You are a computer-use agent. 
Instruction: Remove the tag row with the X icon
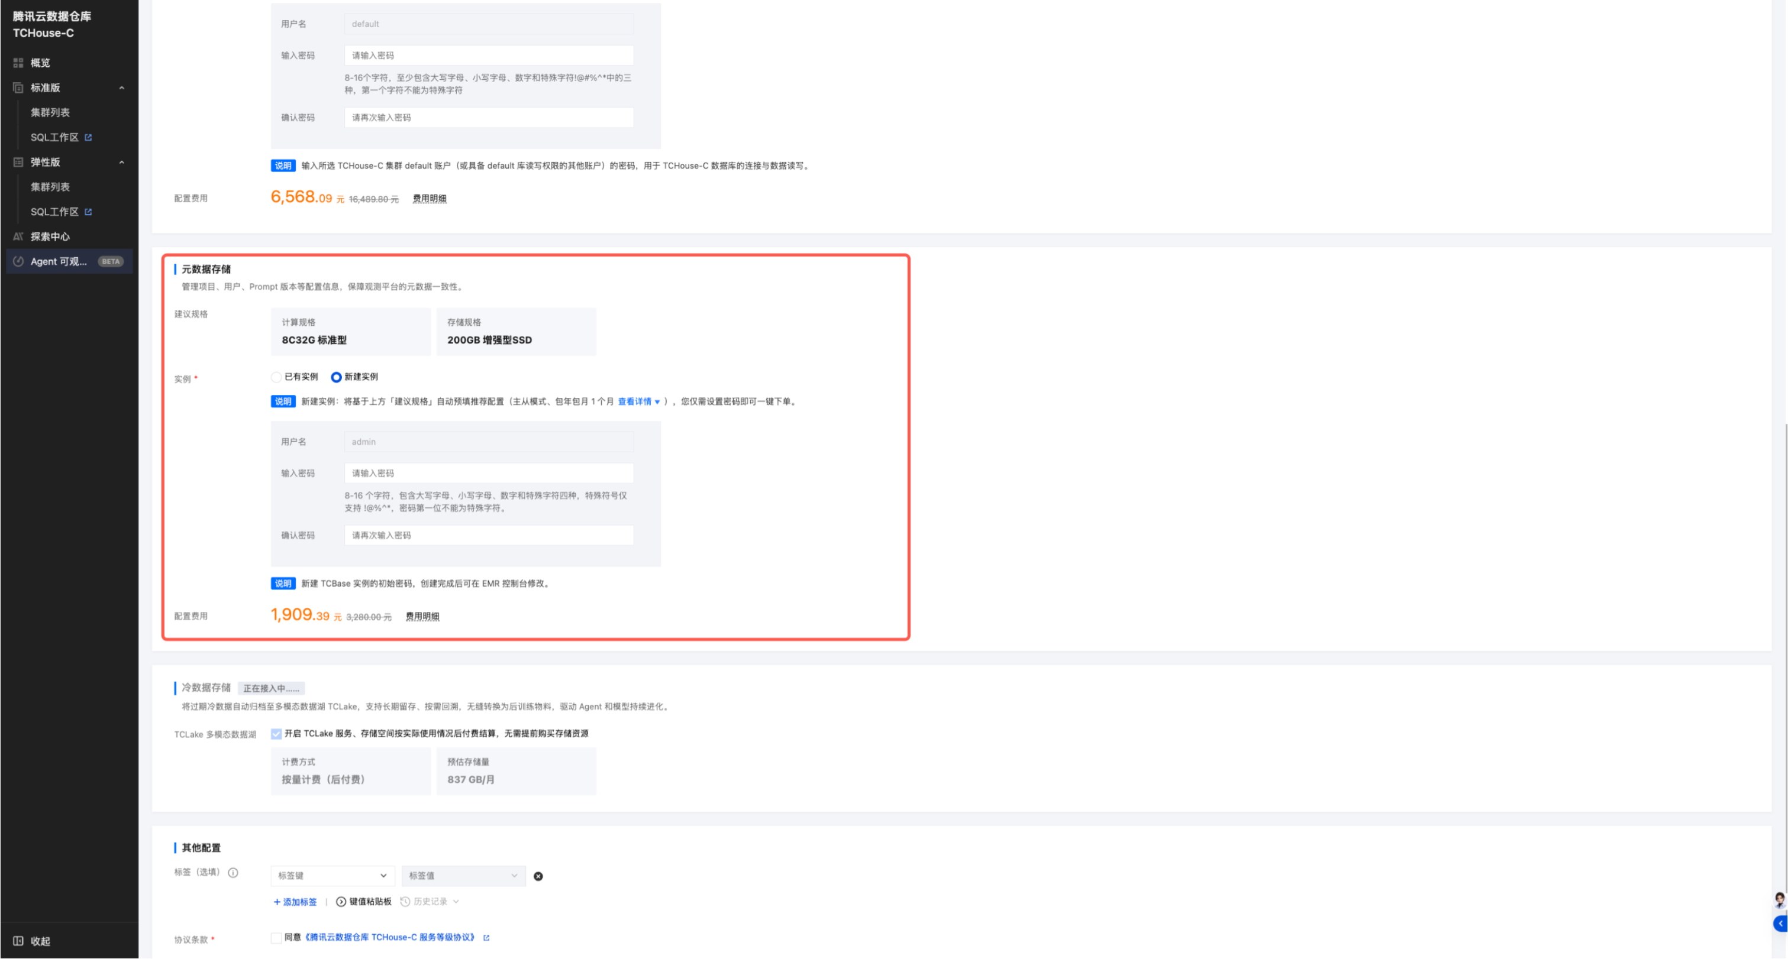(538, 876)
